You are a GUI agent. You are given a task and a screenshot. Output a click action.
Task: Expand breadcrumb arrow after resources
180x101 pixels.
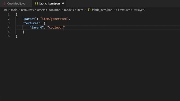point(35,10)
